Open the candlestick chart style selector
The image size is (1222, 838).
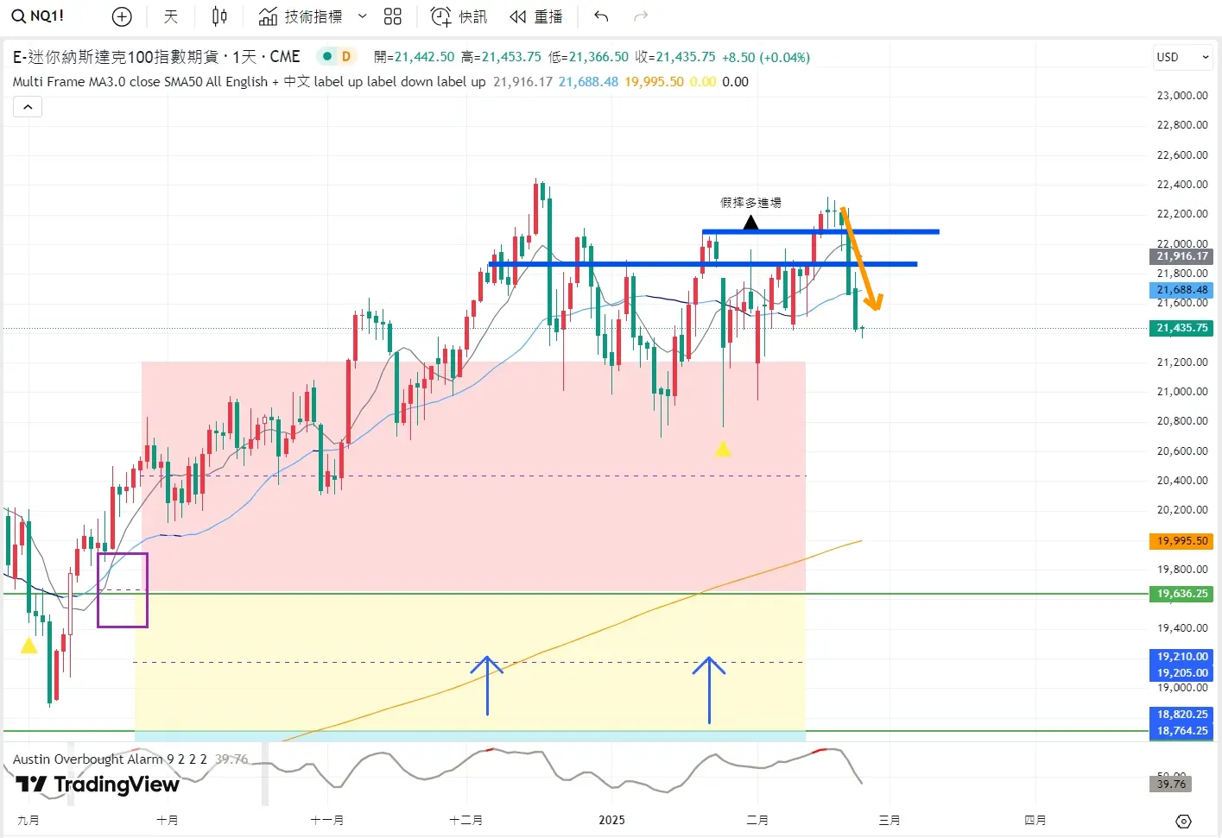(219, 16)
